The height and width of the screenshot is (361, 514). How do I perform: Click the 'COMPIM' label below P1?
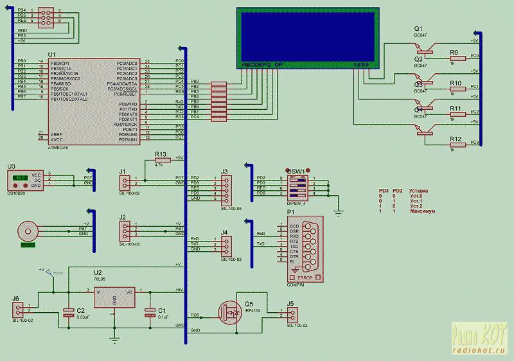(x=296, y=285)
